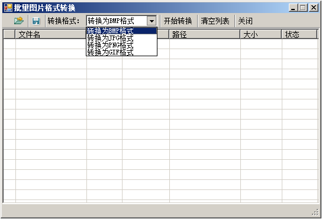Click the format combo box text field
This screenshot has height=219, width=322.
pos(117,21)
